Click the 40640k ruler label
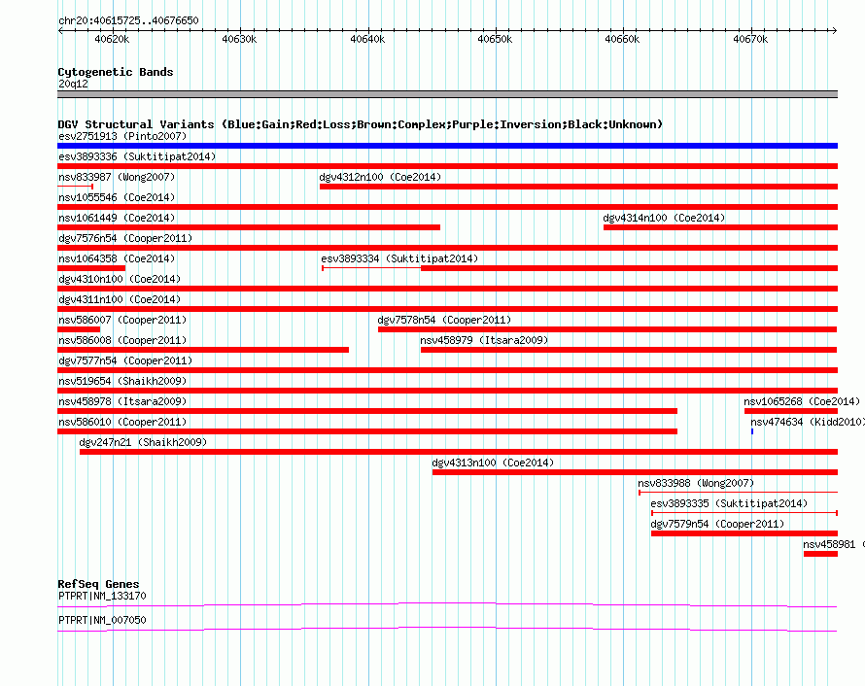Screen dimensions: 865x686 (367, 39)
